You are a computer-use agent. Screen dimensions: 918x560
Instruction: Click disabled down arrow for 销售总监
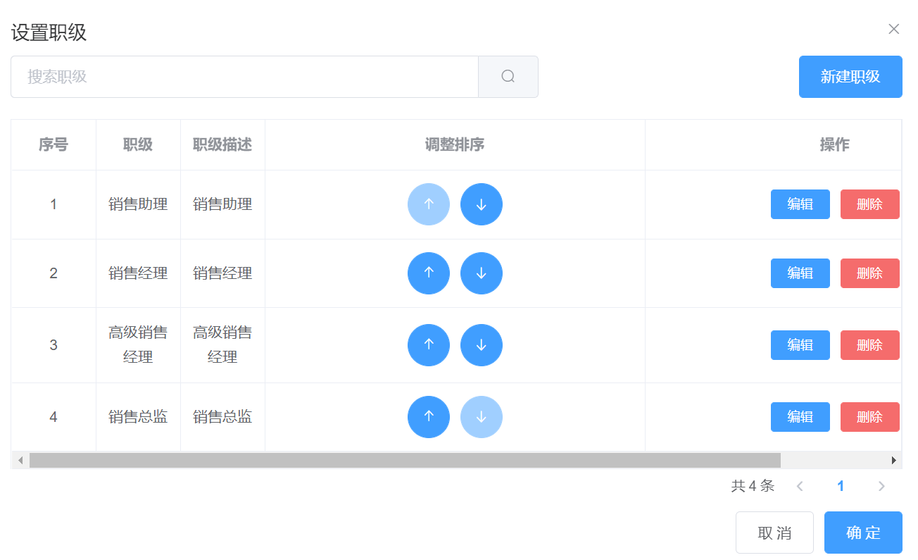pos(481,417)
